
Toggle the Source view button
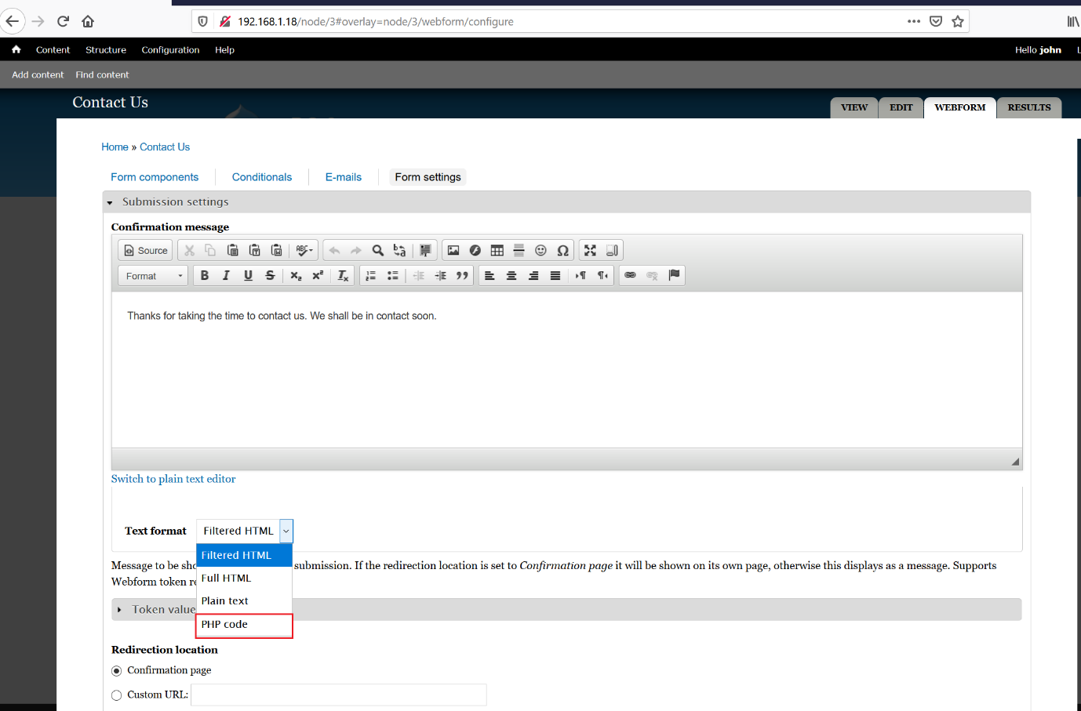(146, 251)
